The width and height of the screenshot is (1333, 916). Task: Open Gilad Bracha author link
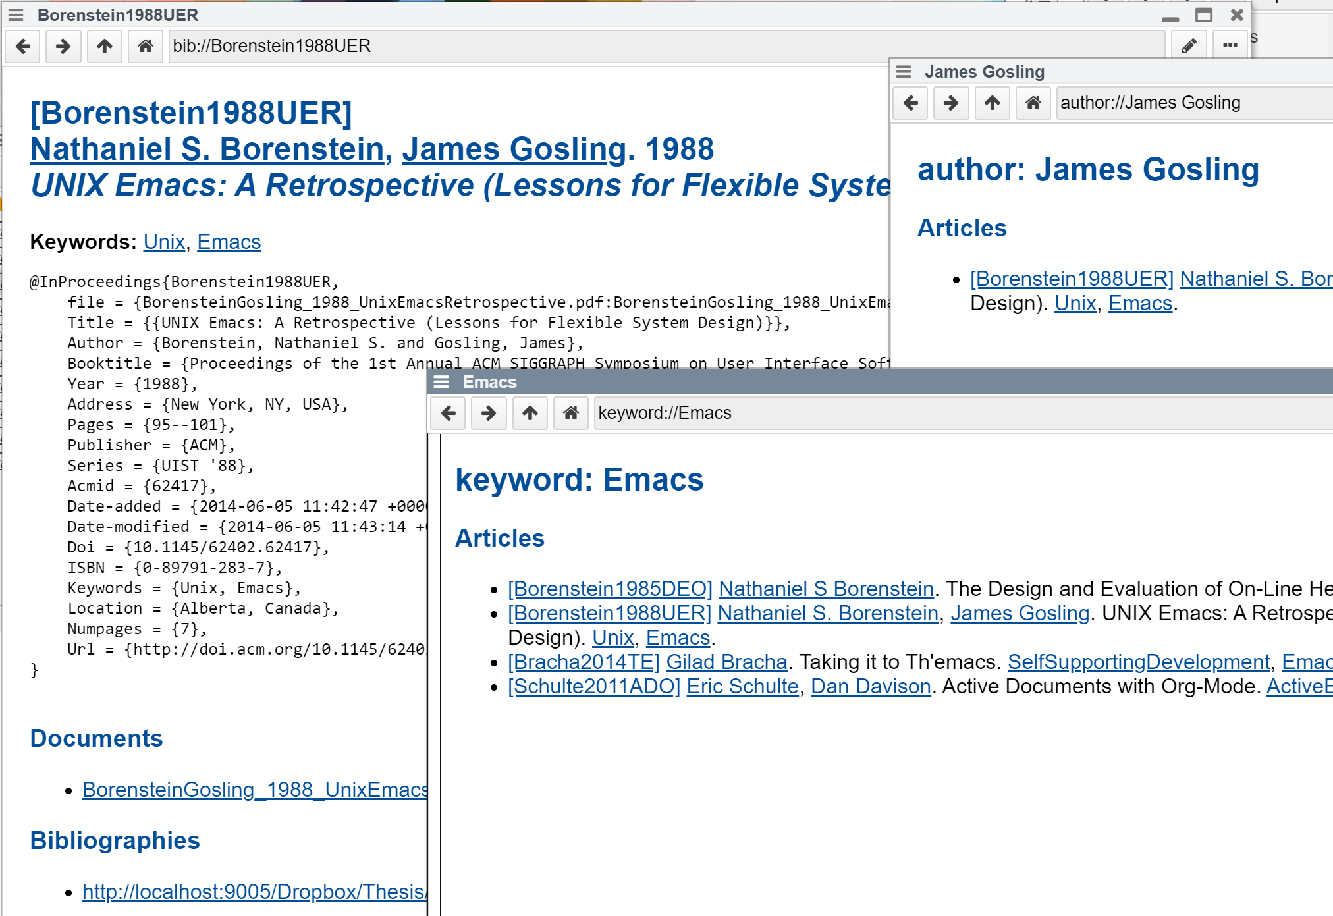[x=726, y=662]
